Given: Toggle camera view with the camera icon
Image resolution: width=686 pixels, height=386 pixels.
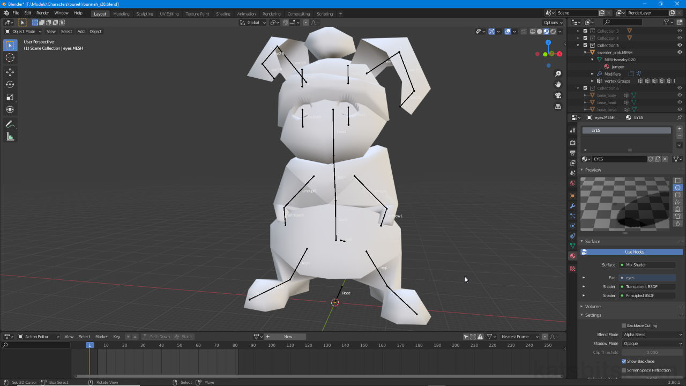Looking at the screenshot, I should (558, 95).
